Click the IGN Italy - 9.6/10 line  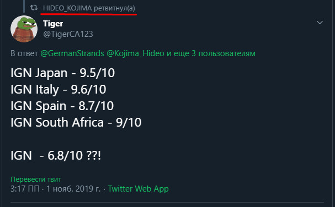pos(59,89)
